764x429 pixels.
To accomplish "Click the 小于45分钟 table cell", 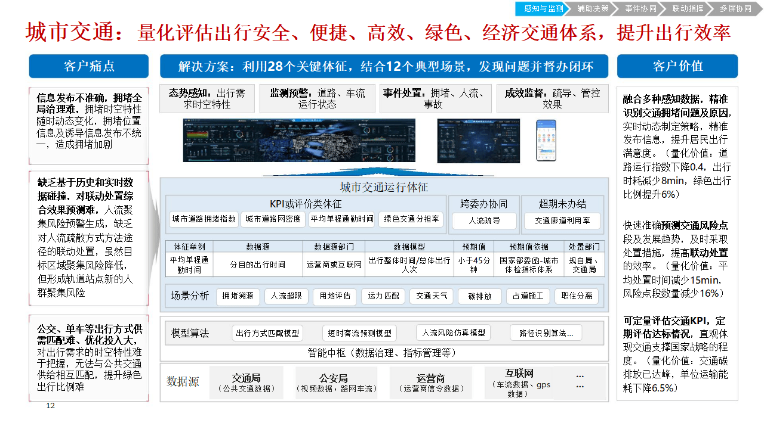I will [x=474, y=265].
